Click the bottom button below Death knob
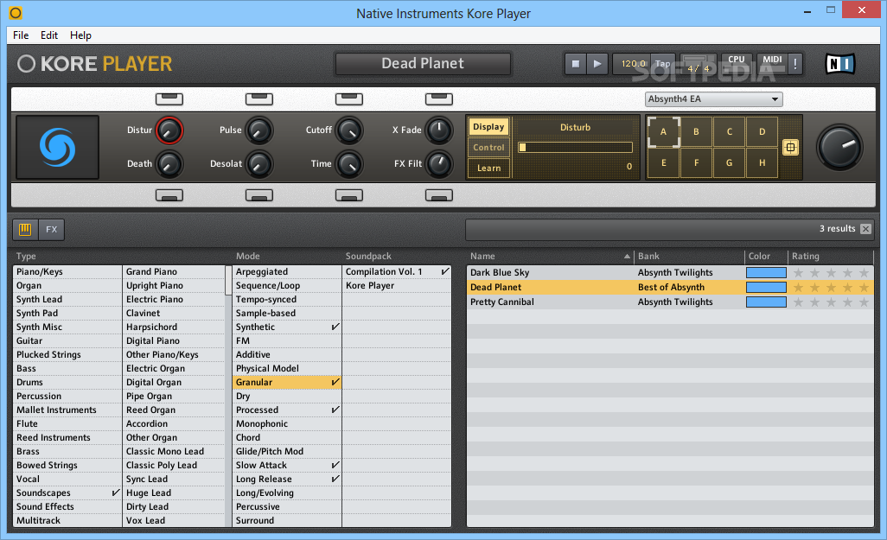The height and width of the screenshot is (540, 887). click(169, 195)
